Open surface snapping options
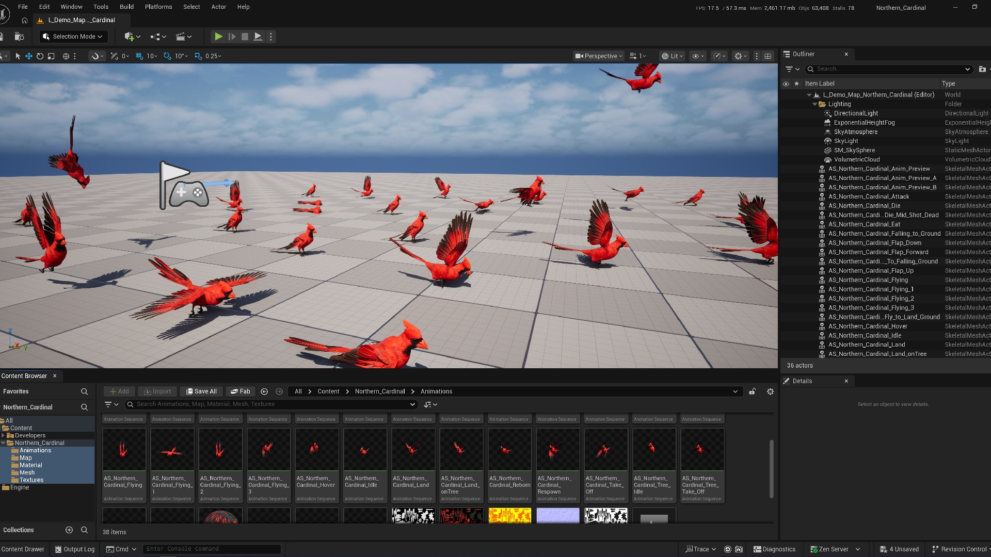 [97, 56]
